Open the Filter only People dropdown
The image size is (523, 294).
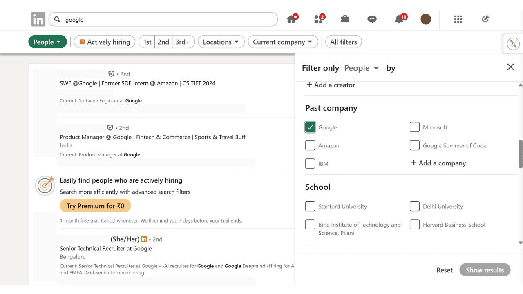(362, 68)
